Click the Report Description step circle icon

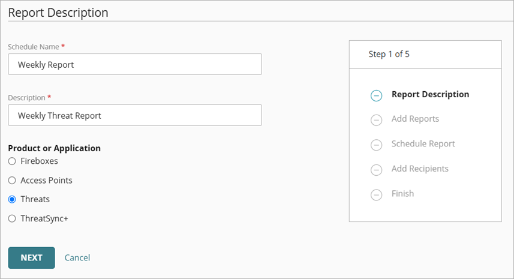pyautogui.click(x=377, y=95)
